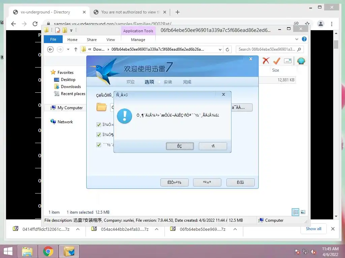Click the Size column header
Viewport: 345px width, 258px height.
pos(276,70)
